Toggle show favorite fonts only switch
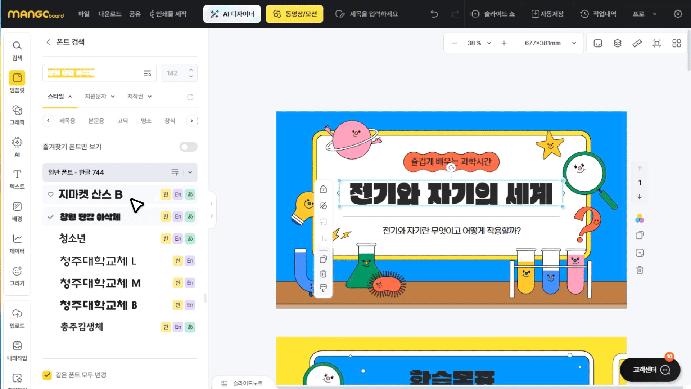 pyautogui.click(x=188, y=147)
